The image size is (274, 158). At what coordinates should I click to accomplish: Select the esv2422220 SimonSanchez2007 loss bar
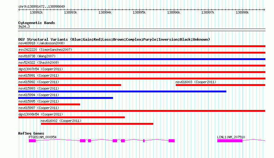(142, 53)
